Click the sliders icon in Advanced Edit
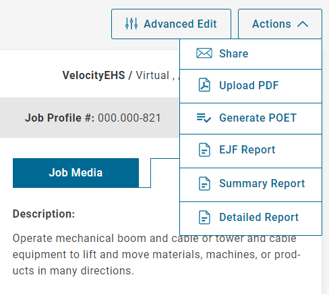Viewport: 329px width, 294px height. pyautogui.click(x=131, y=24)
